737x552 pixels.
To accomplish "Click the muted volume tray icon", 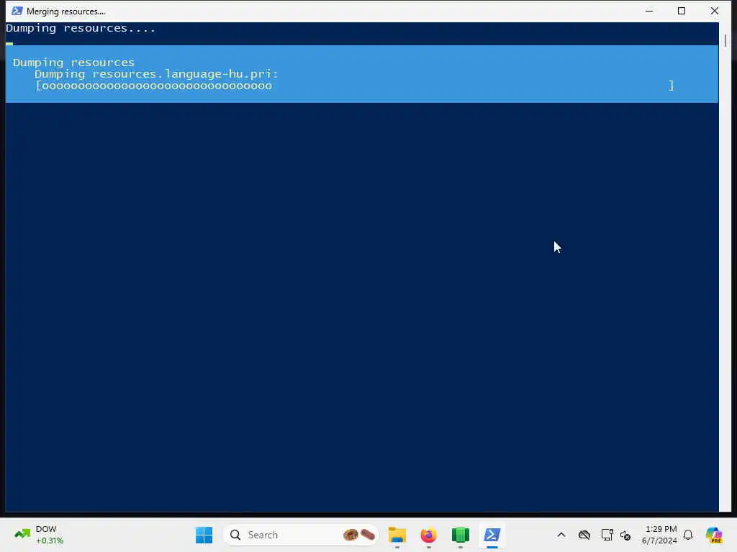I will coord(625,535).
